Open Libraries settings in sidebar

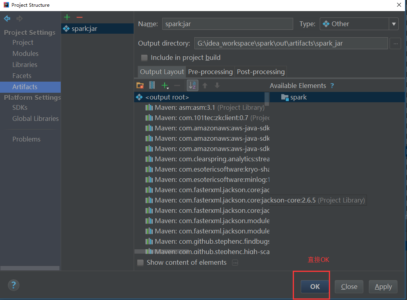25,65
